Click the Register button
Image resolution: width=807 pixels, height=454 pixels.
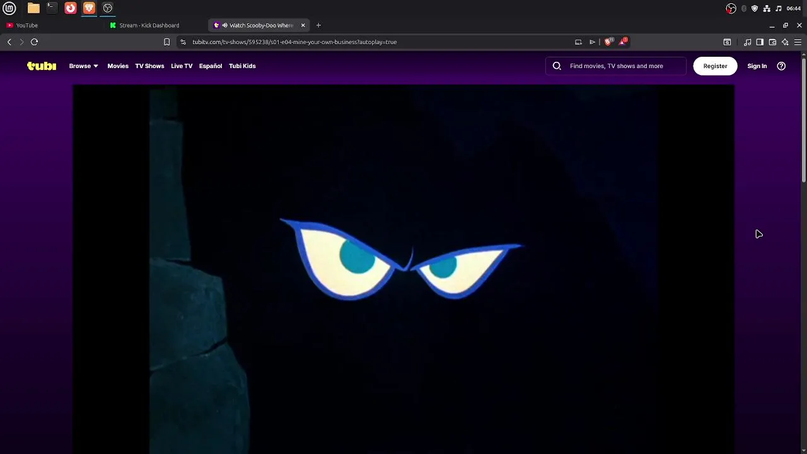click(x=715, y=66)
